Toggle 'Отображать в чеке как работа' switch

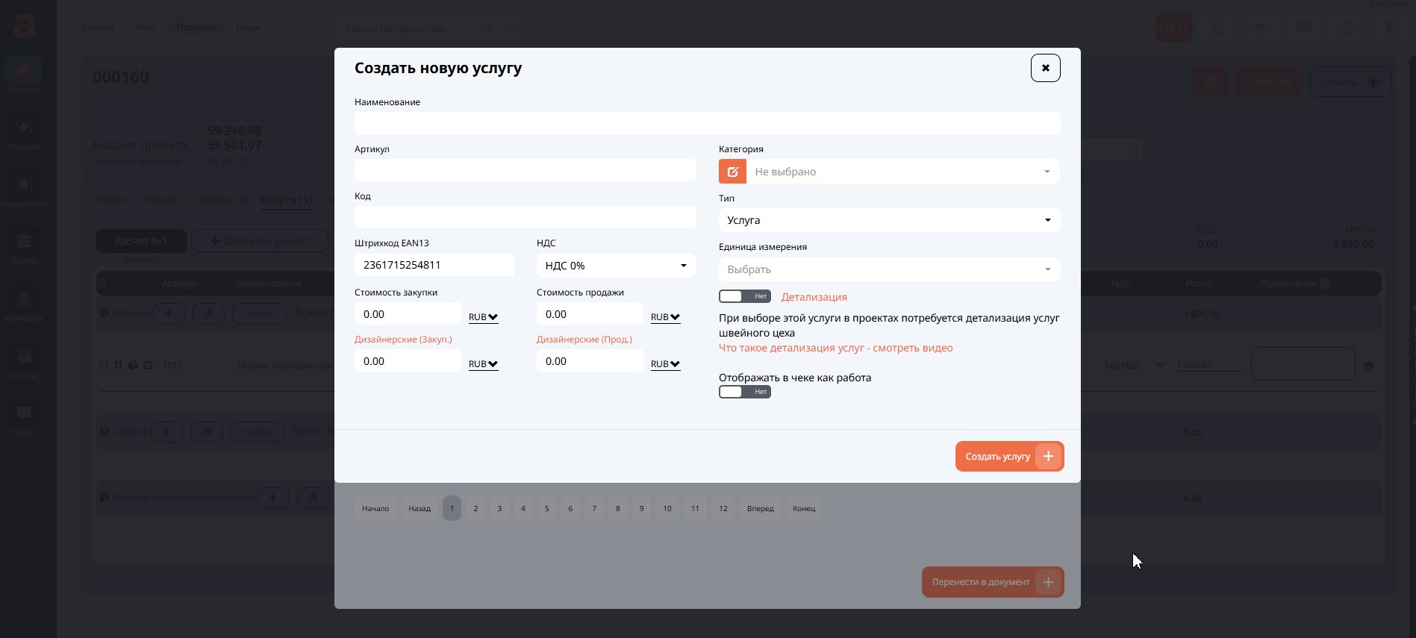pos(744,392)
